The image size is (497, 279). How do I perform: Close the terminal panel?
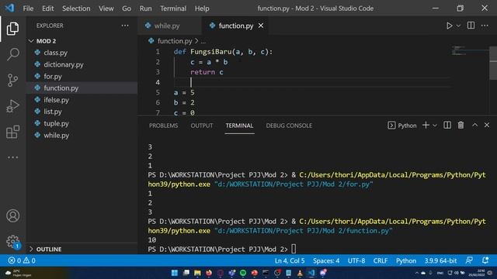click(x=487, y=126)
